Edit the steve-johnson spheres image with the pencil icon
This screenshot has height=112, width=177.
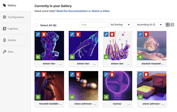tap(72, 74)
